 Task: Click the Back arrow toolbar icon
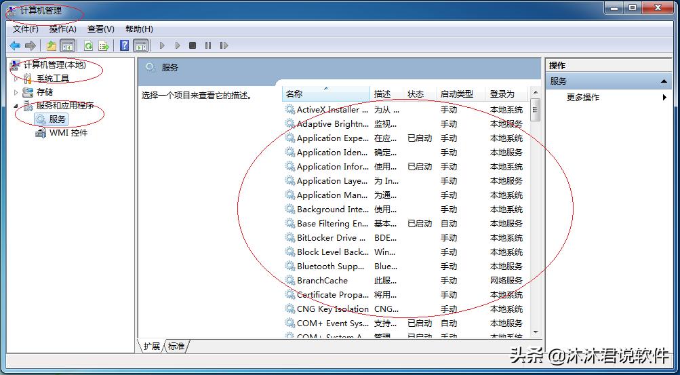coord(15,45)
